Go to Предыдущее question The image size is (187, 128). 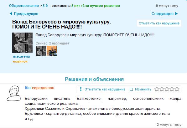pyautogui.click(x=26, y=14)
